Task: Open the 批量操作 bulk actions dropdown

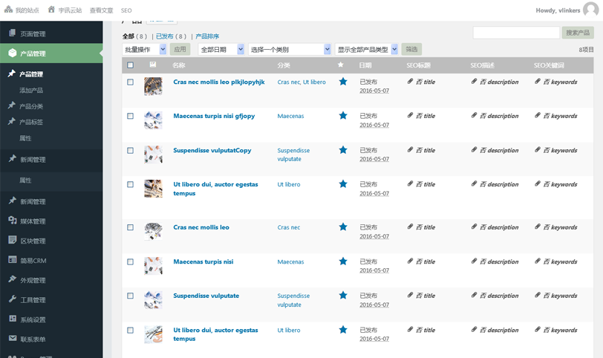Action: [144, 49]
